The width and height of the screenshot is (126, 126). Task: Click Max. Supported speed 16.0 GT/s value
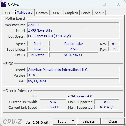click(107, 108)
